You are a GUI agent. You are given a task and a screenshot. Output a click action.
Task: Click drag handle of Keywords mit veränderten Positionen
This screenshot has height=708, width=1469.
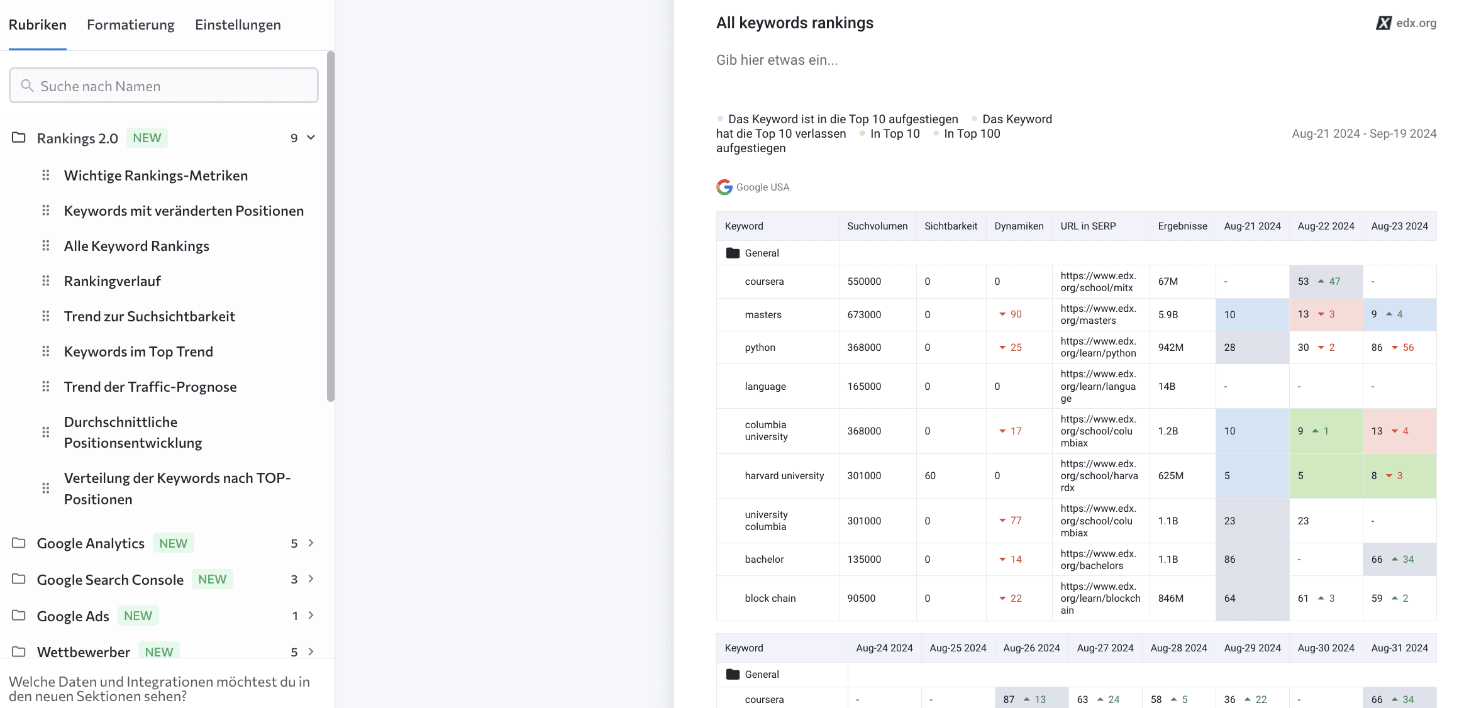coord(45,211)
